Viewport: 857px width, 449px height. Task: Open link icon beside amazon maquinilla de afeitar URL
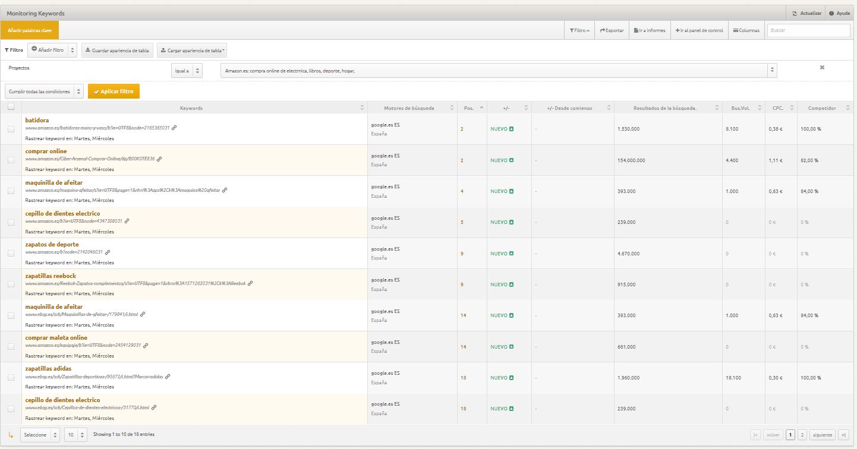(225, 190)
